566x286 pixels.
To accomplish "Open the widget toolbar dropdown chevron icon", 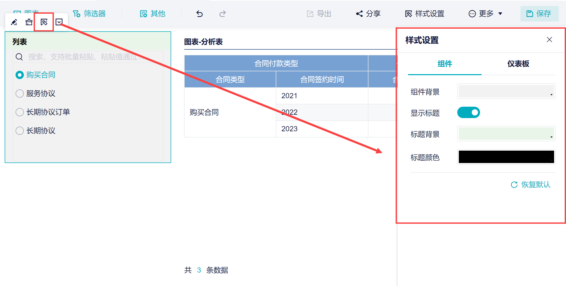I will [x=59, y=22].
